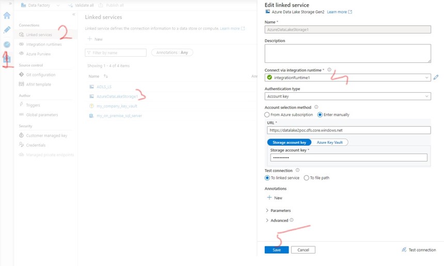Click info icon next to Account selection method
This screenshot has width=444, height=266.
click(x=316, y=107)
